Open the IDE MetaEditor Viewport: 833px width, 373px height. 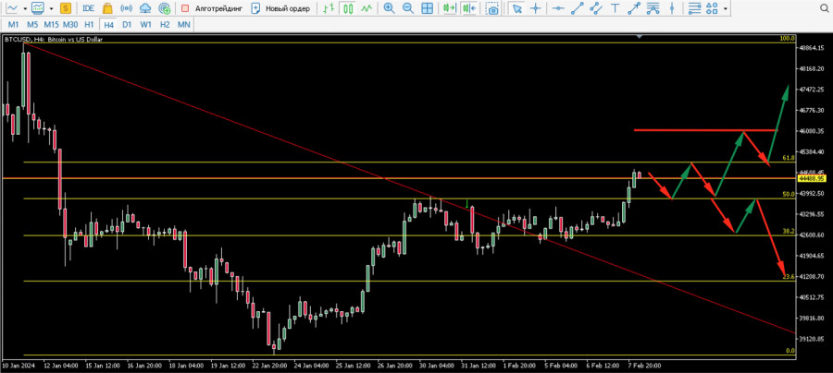tap(88, 8)
